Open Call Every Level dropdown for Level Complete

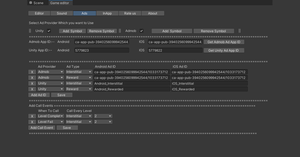tap(103, 116)
